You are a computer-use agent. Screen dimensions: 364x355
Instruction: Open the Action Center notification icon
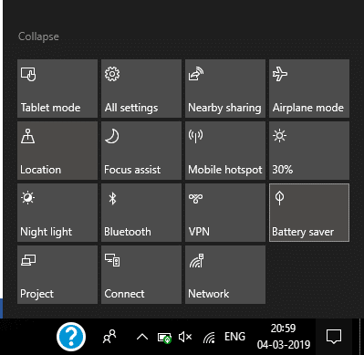click(334, 337)
